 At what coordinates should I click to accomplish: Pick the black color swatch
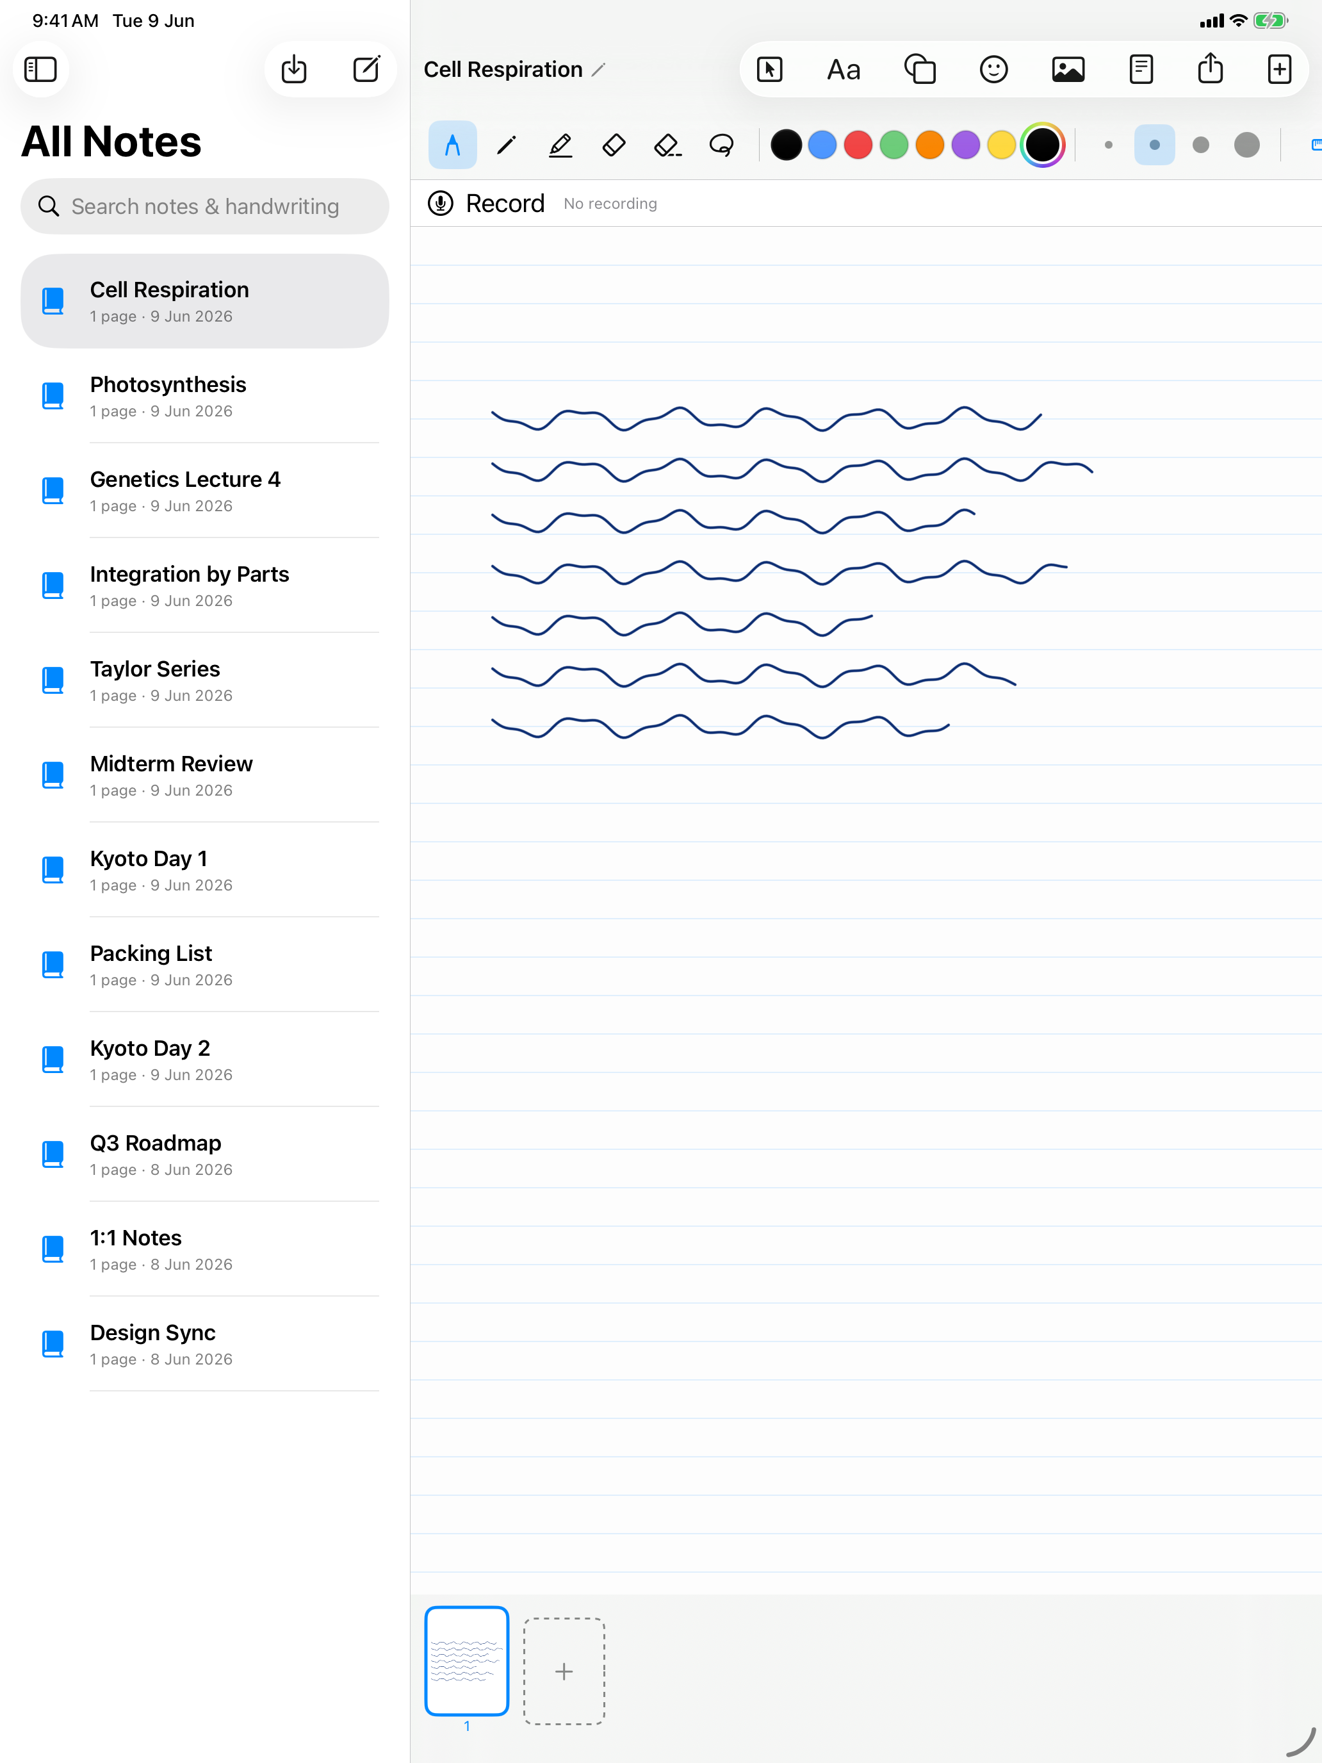pyautogui.click(x=786, y=145)
